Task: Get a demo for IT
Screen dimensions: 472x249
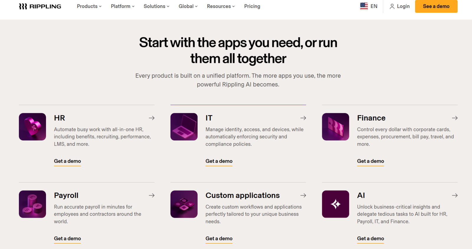Action: click(219, 161)
